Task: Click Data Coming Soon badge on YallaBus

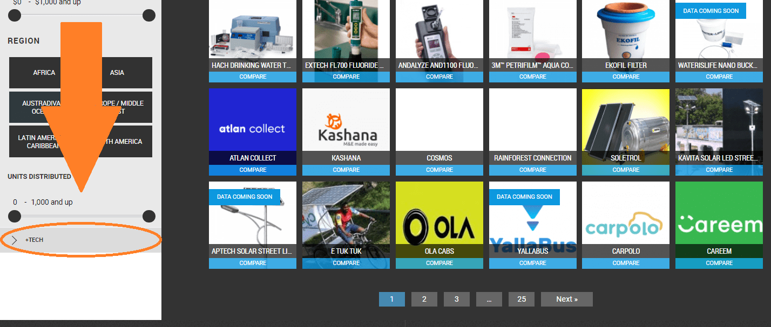Action: 524,197
